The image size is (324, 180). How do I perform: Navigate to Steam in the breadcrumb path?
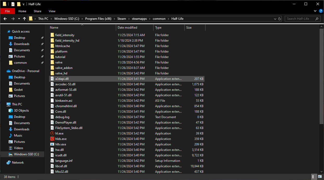122,19
